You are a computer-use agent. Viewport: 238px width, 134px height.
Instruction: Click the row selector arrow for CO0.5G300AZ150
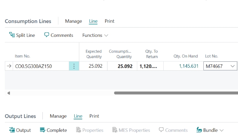[9, 66]
